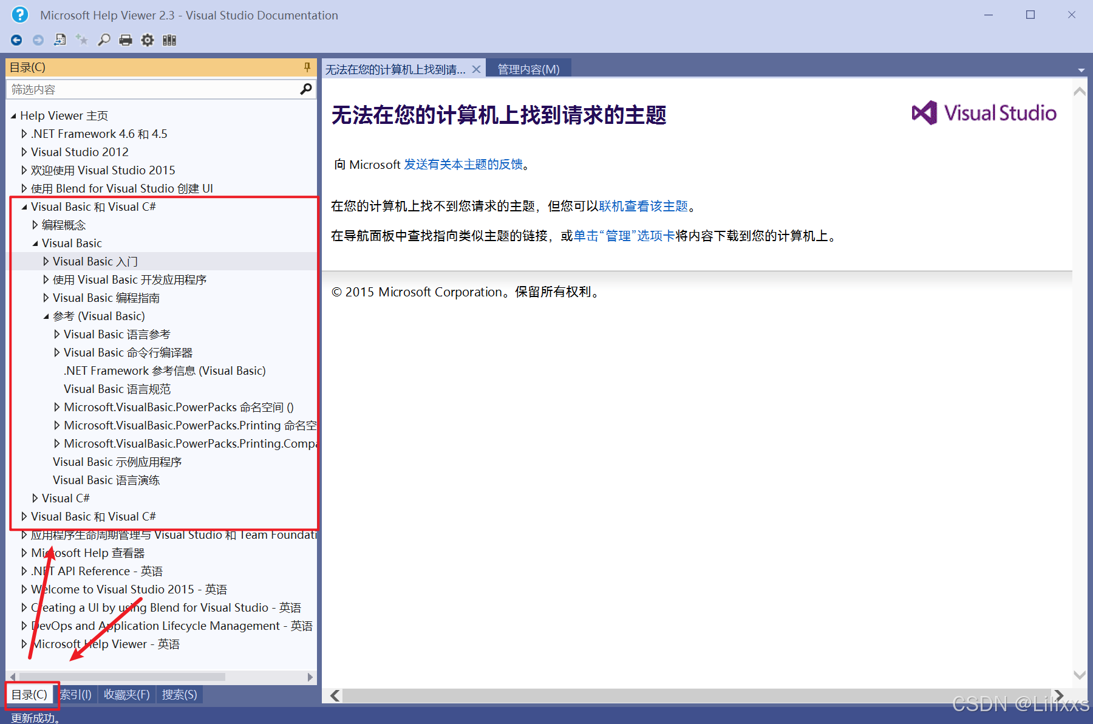Click the pin icon on 目录 panel
Image resolution: width=1093 pixels, height=724 pixels.
(307, 67)
